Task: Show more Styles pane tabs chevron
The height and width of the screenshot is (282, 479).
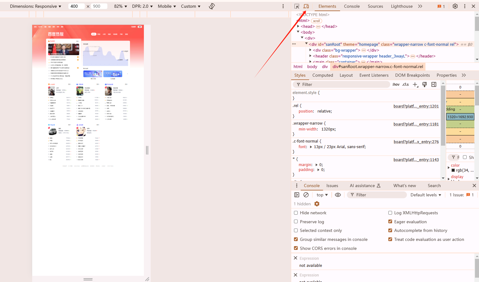Action: tap(464, 75)
